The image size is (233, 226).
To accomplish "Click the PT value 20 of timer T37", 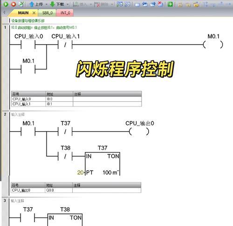I will click(80, 173).
